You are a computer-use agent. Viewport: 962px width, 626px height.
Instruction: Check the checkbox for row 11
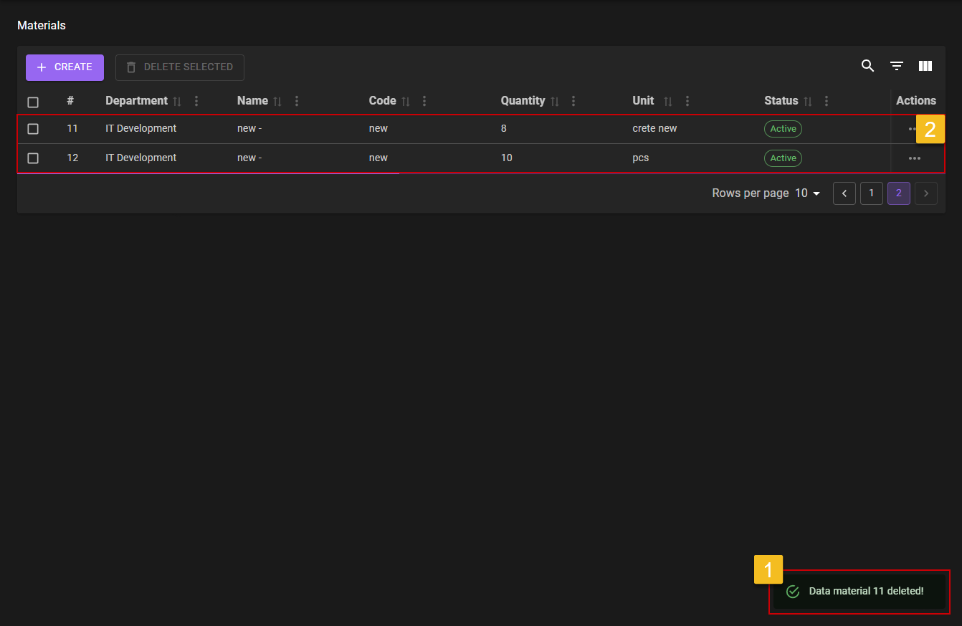point(33,129)
